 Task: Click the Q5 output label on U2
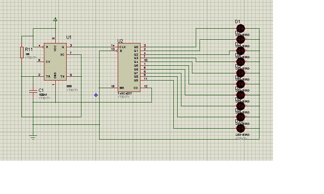136,66
